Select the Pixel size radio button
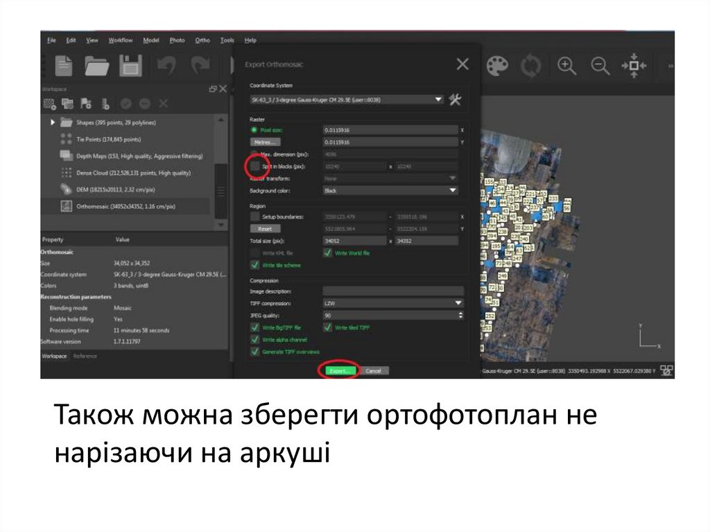This screenshot has height=532, width=710. point(254,130)
